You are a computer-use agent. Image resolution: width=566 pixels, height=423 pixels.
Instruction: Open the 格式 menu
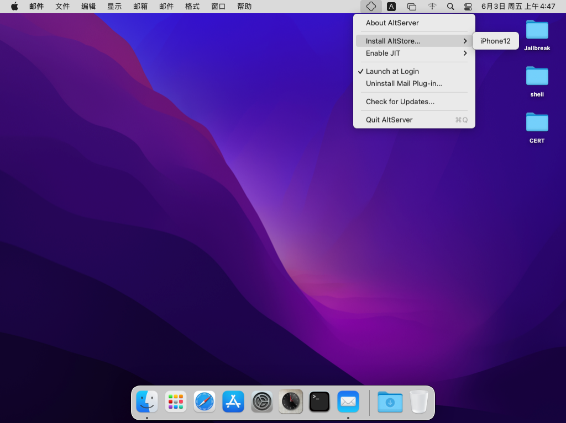pos(192,7)
